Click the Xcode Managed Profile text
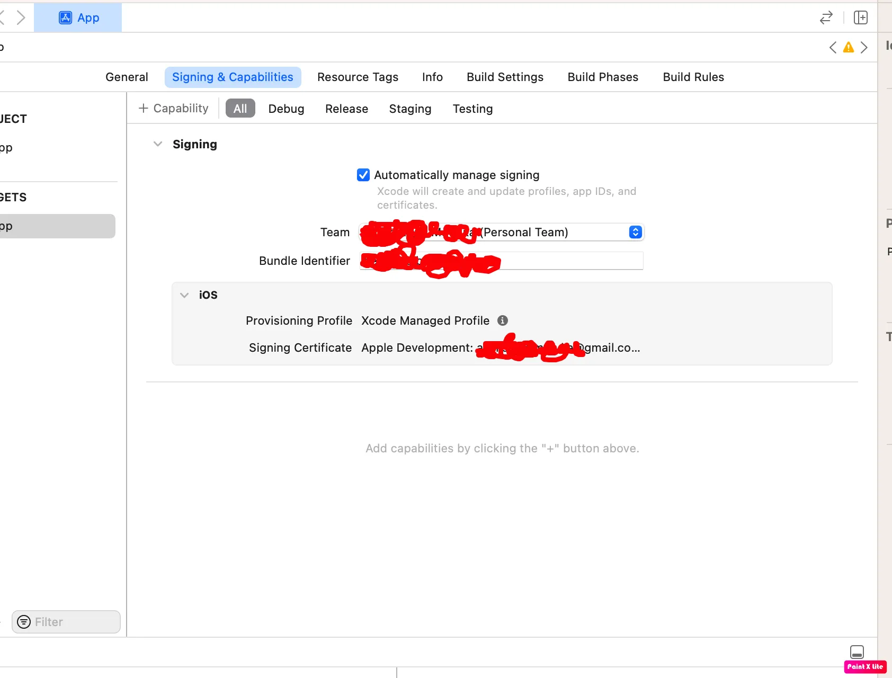Screen dimensions: 892x678 pos(425,321)
